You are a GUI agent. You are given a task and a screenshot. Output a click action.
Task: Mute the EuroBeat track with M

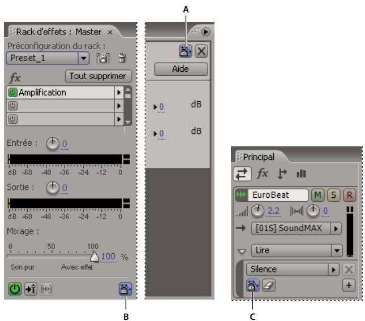[x=317, y=195]
